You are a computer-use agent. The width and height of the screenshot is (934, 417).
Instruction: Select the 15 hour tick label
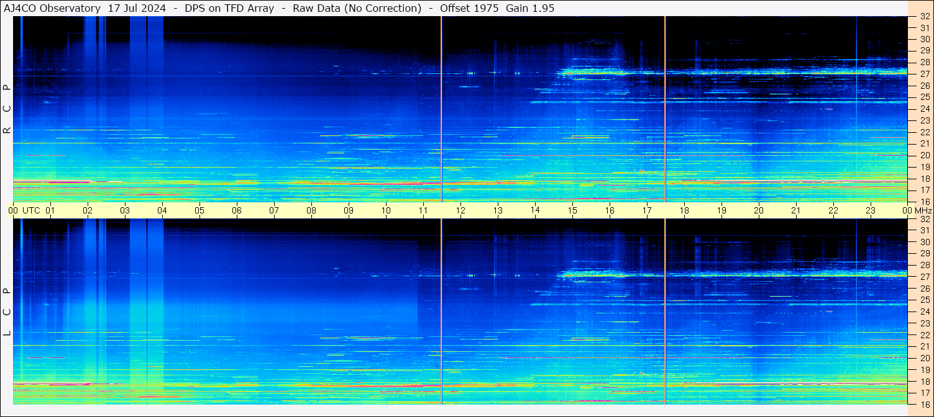pyautogui.click(x=572, y=210)
